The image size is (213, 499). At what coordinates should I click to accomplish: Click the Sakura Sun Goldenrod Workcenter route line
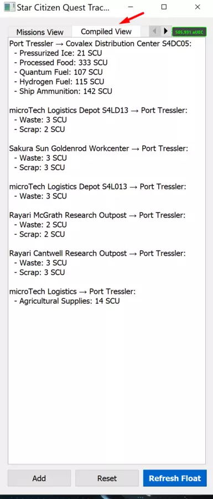[98, 149]
